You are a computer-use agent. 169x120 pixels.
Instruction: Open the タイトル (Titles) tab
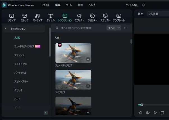51,18
